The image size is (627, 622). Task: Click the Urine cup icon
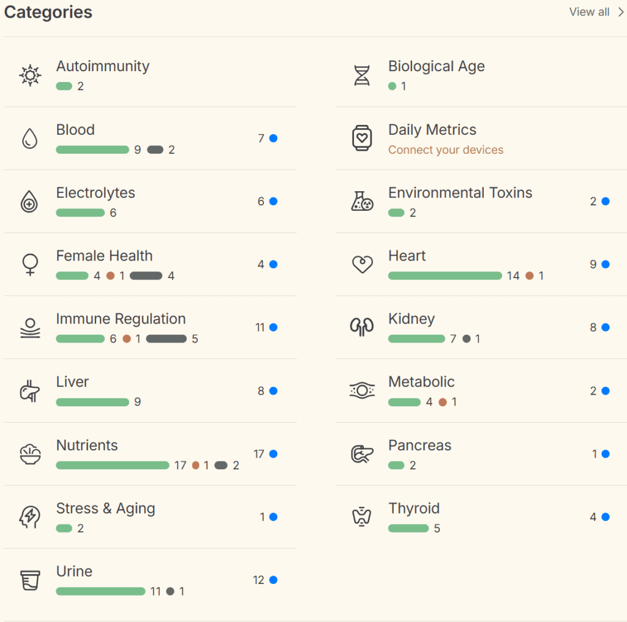(x=30, y=580)
